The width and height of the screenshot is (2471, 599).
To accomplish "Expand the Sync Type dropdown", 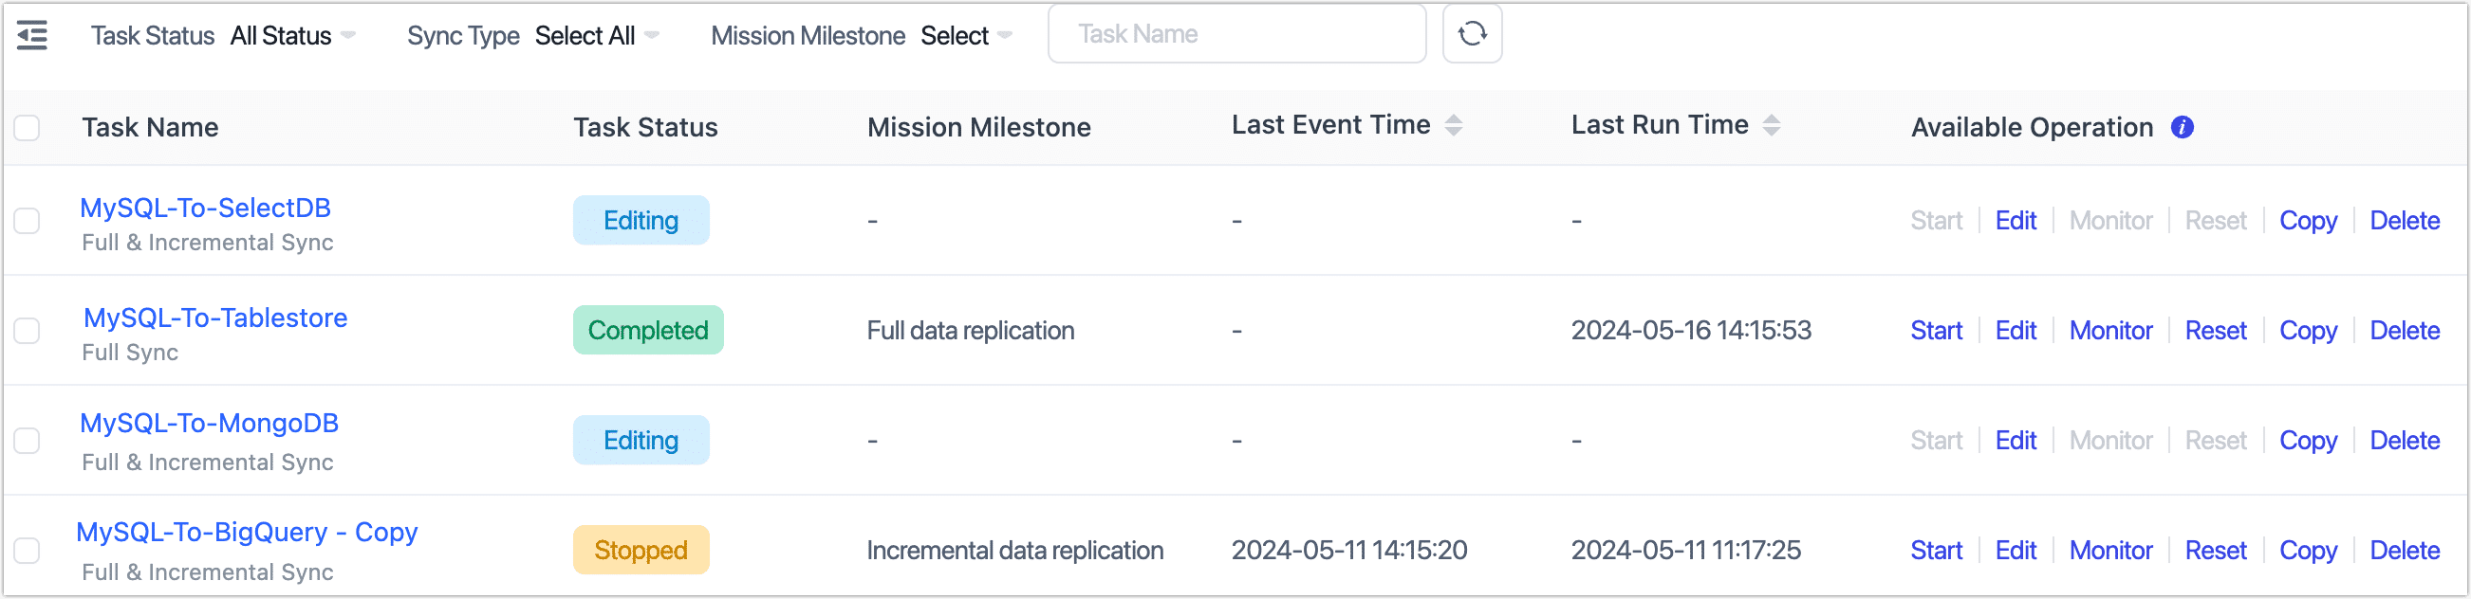I will tap(597, 36).
